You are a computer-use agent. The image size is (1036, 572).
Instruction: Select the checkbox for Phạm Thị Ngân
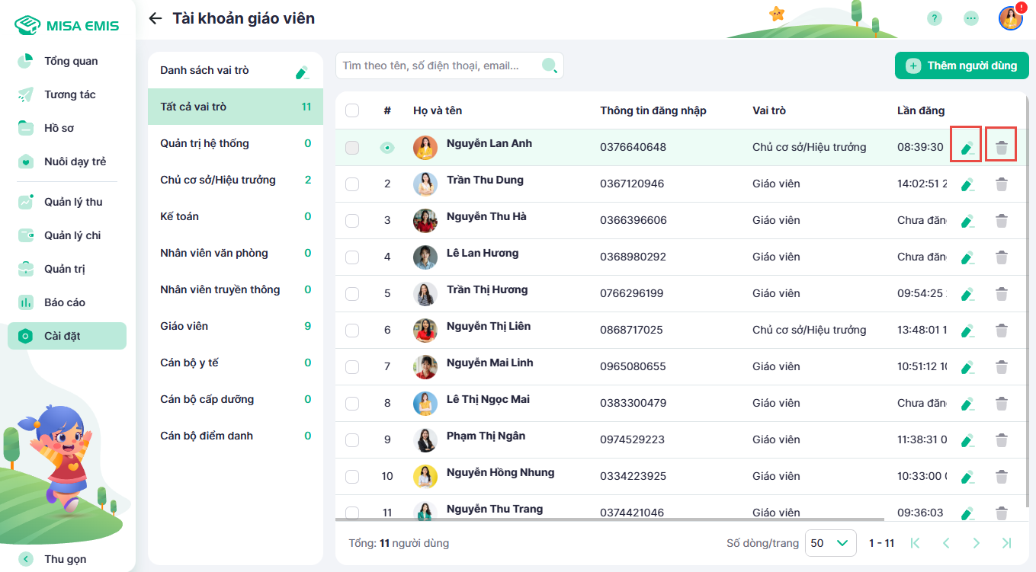[352, 440]
